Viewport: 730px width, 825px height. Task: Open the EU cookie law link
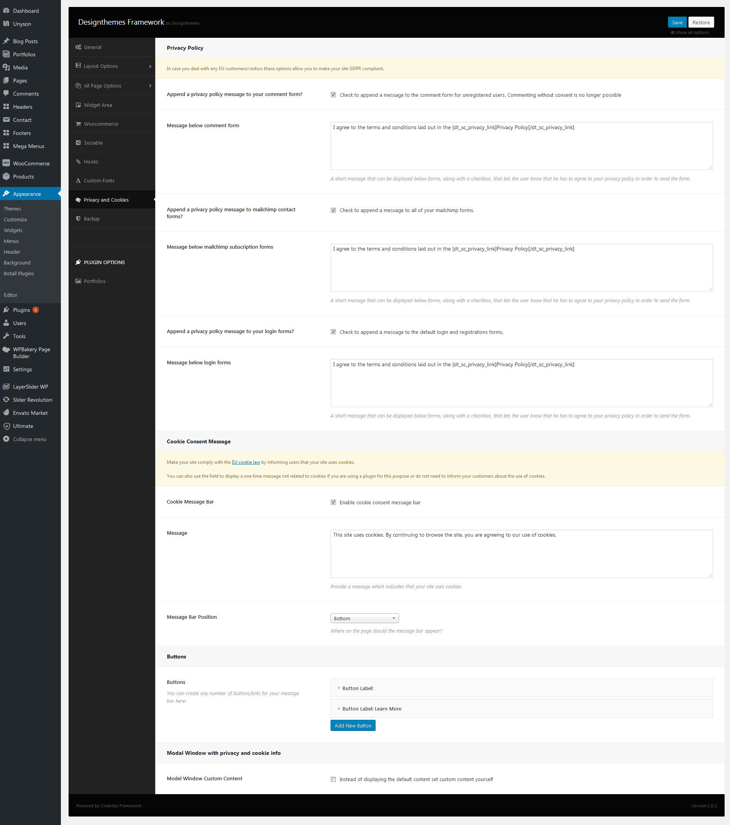246,462
